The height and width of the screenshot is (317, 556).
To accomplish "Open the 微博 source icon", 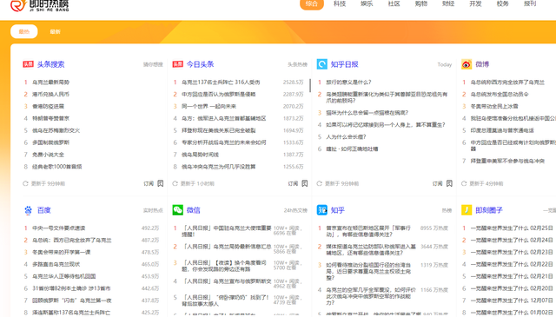I will [467, 64].
